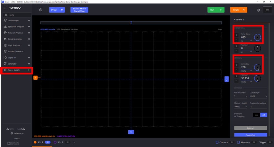Click the Time Base value field
The height and width of the screenshot is (147, 274).
(246, 37)
